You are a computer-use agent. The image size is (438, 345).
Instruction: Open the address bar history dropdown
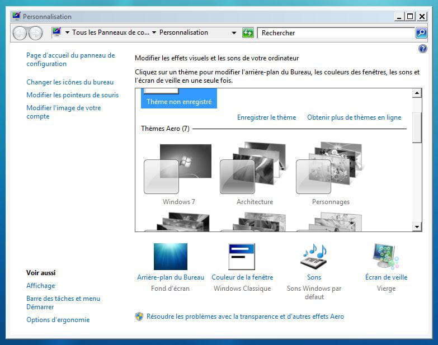tap(234, 33)
